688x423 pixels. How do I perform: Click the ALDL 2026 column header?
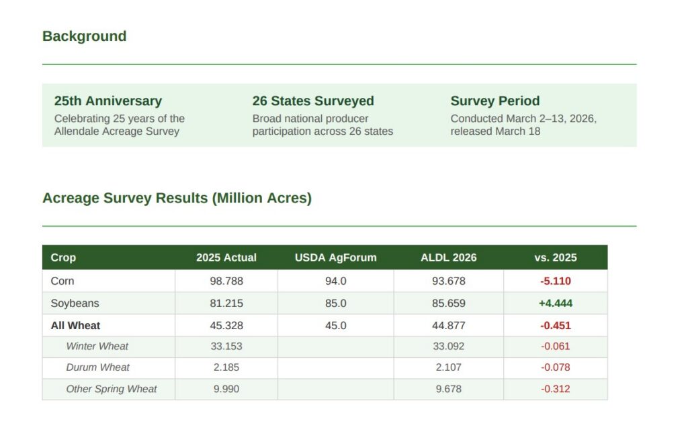448,257
